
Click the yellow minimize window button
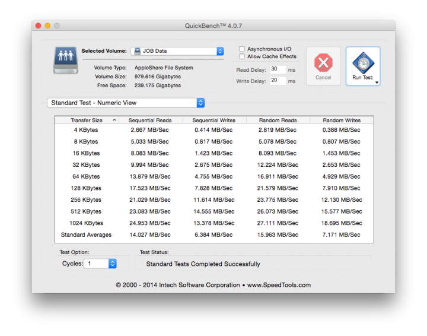coord(47,26)
